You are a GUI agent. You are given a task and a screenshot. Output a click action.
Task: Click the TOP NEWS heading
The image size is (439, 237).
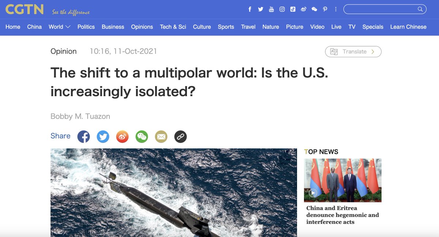321,152
